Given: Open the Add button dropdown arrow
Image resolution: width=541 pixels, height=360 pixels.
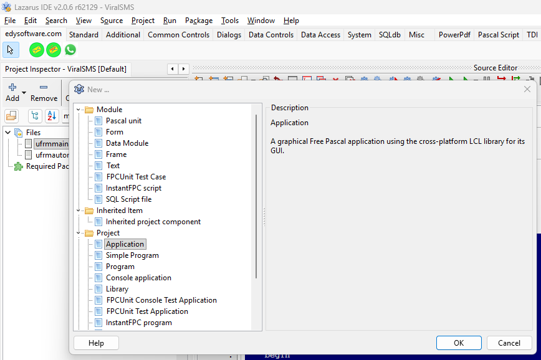Looking at the screenshot, I should coord(24,93).
